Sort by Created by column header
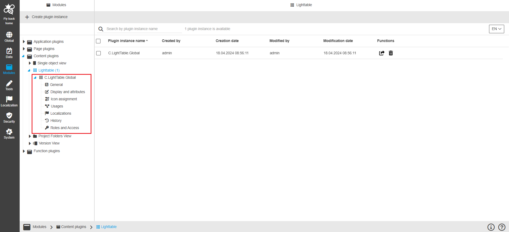This screenshot has width=509, height=232. 171,41
